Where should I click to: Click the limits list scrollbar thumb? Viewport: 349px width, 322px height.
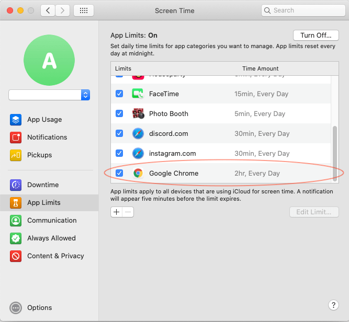point(334,154)
